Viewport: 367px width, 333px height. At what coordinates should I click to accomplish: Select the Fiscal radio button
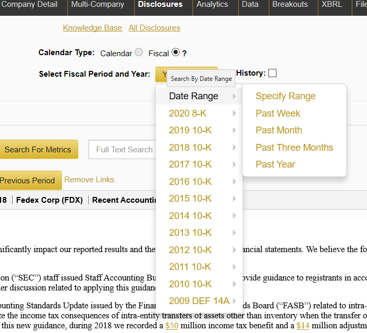click(176, 53)
